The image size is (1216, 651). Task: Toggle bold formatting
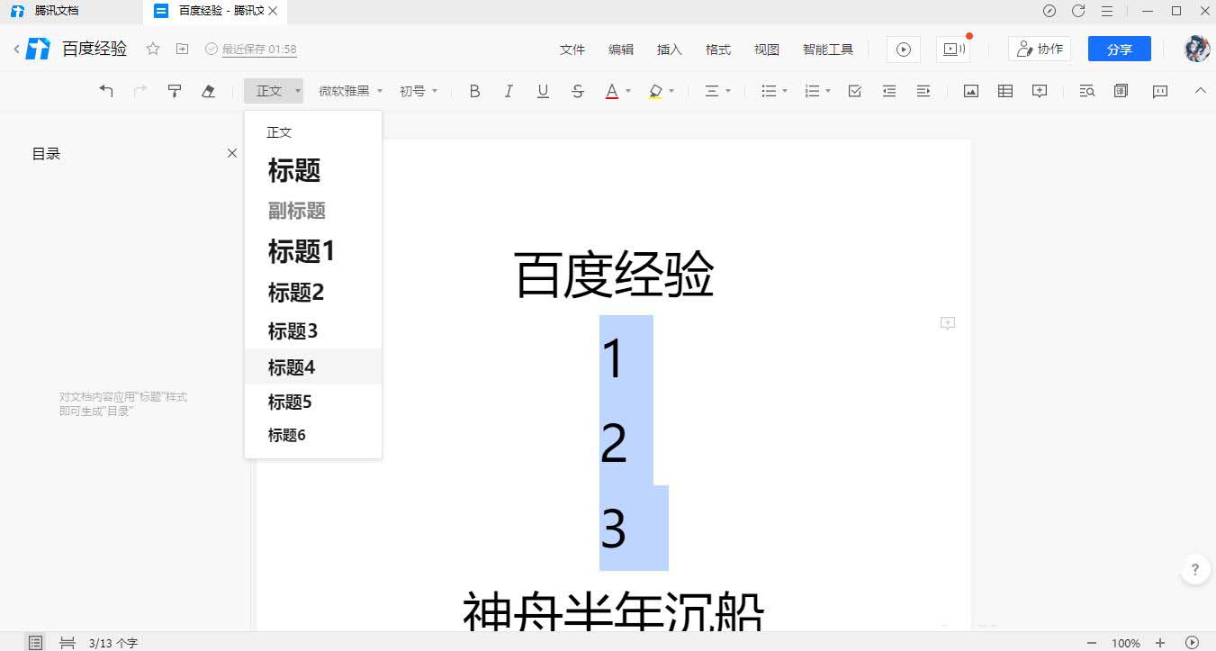tap(475, 91)
